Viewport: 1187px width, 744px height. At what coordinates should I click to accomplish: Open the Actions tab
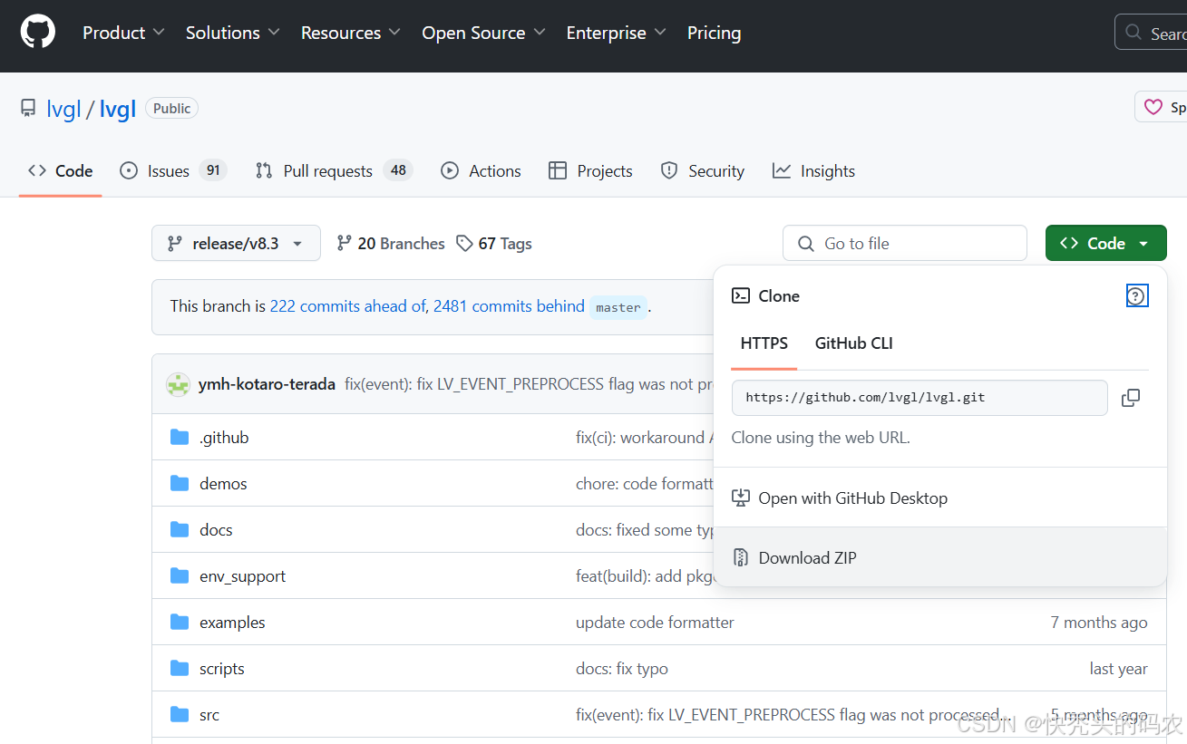point(481,171)
